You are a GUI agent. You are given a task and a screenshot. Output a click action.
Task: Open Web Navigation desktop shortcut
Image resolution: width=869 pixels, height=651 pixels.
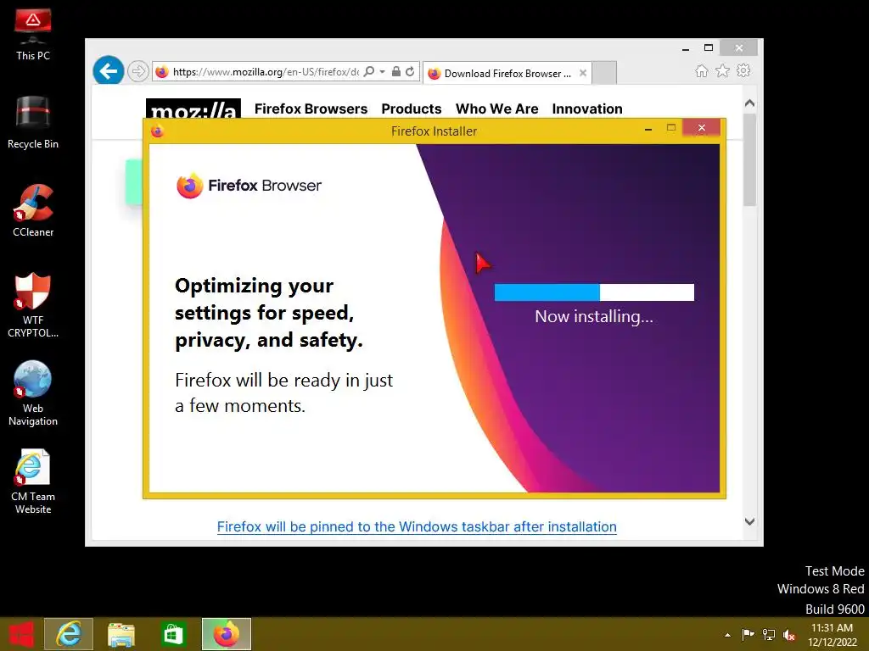pos(33,393)
